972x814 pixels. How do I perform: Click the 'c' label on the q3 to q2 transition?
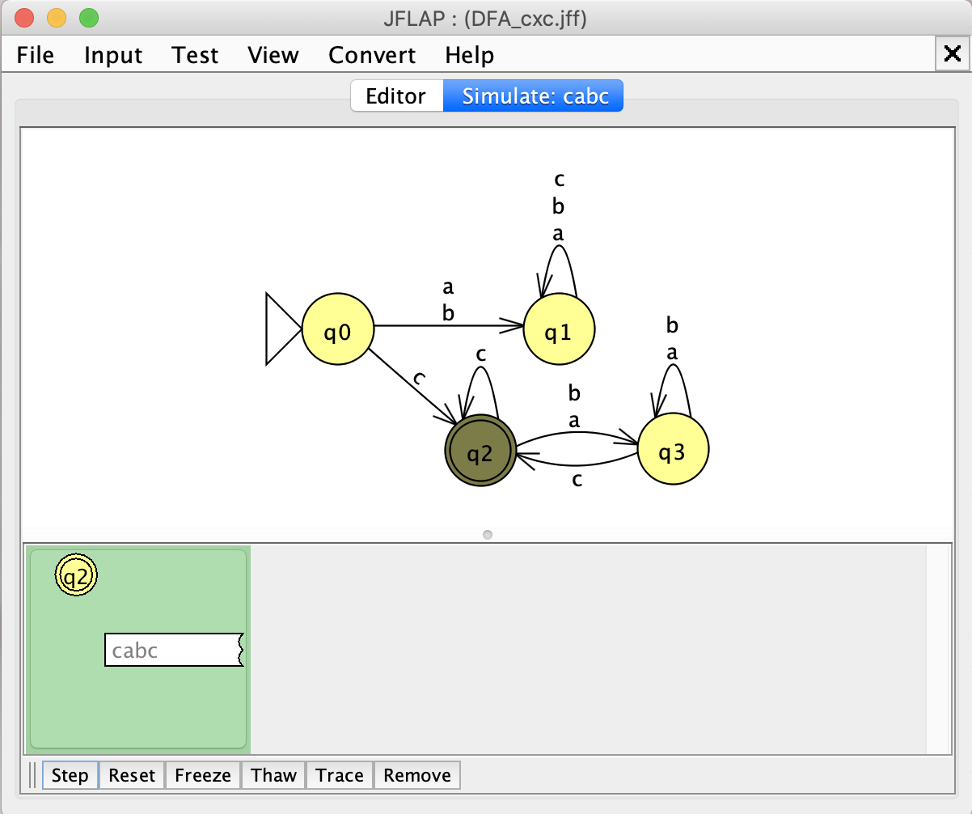point(577,480)
